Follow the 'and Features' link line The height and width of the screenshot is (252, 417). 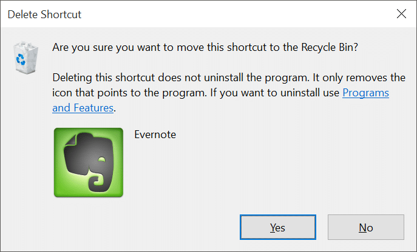click(83, 108)
